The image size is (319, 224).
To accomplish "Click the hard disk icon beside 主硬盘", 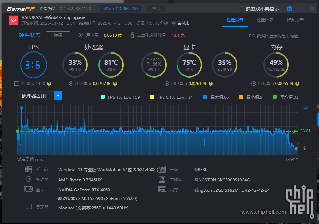I will coord(162,179).
